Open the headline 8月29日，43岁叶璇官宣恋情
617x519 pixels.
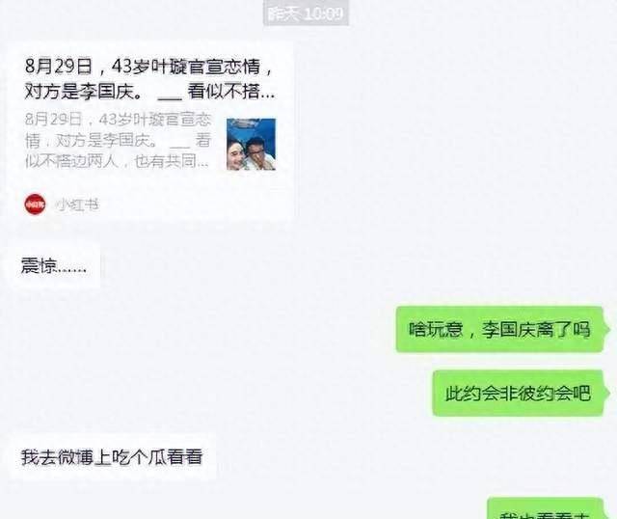click(x=148, y=67)
